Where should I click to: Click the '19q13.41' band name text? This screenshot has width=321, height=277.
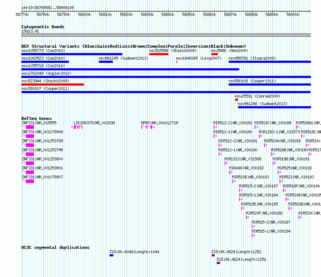click(x=30, y=31)
